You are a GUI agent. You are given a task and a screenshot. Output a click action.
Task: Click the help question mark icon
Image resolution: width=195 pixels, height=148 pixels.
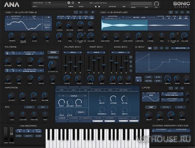(x=69, y=3)
